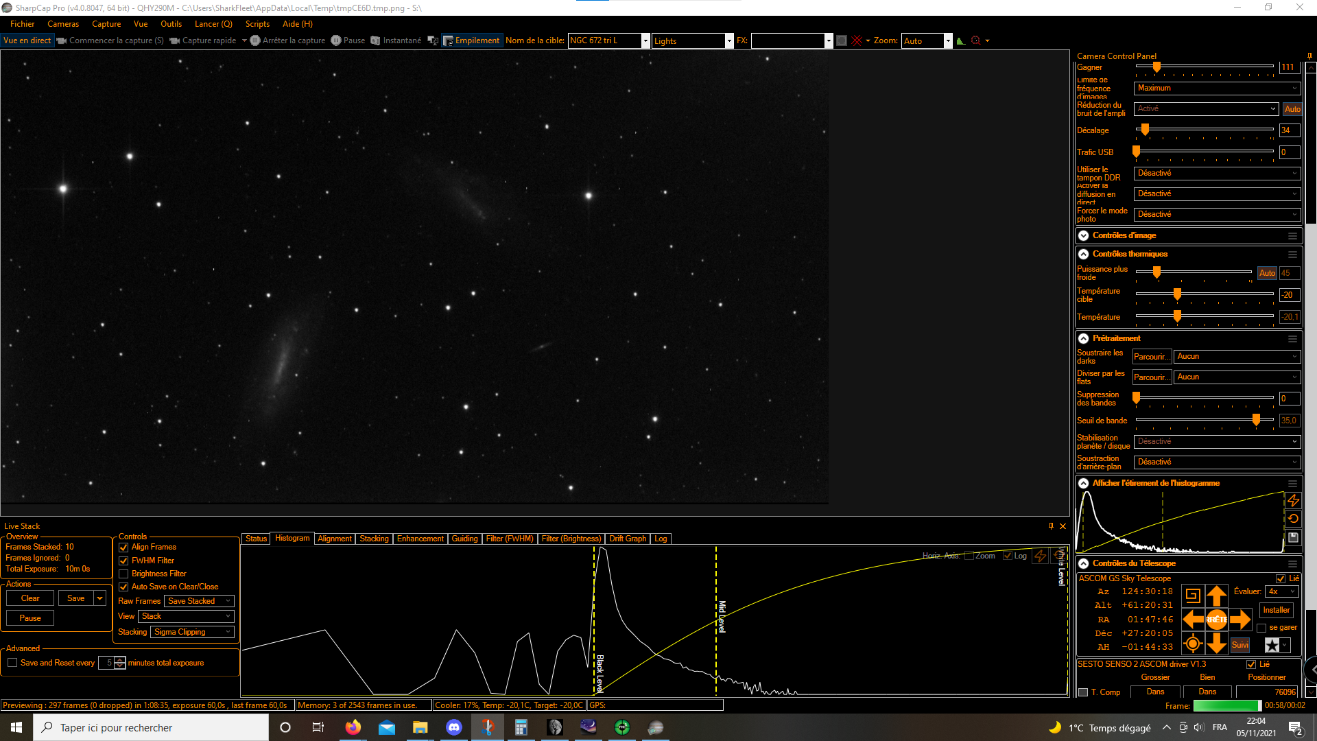This screenshot has width=1317, height=741.
Task: Click the Clear button in Live Stack
Action: tap(30, 598)
